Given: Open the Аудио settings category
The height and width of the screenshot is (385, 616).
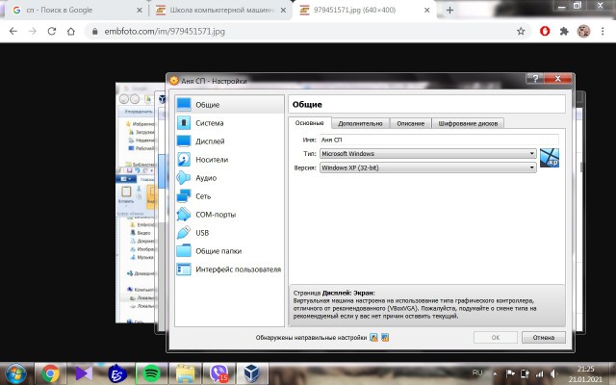Looking at the screenshot, I should pyautogui.click(x=229, y=178).
